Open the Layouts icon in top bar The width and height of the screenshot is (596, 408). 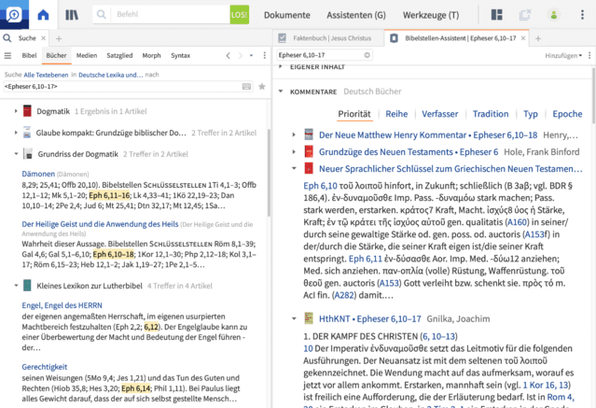(497, 15)
